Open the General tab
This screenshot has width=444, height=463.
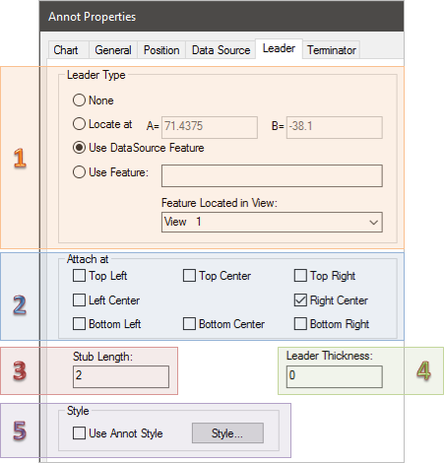113,50
